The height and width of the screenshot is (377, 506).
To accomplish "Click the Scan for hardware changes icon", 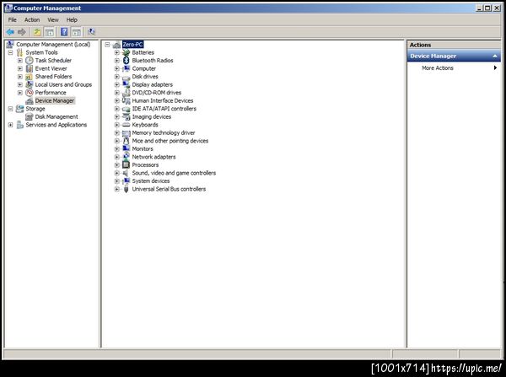I will (x=91, y=32).
